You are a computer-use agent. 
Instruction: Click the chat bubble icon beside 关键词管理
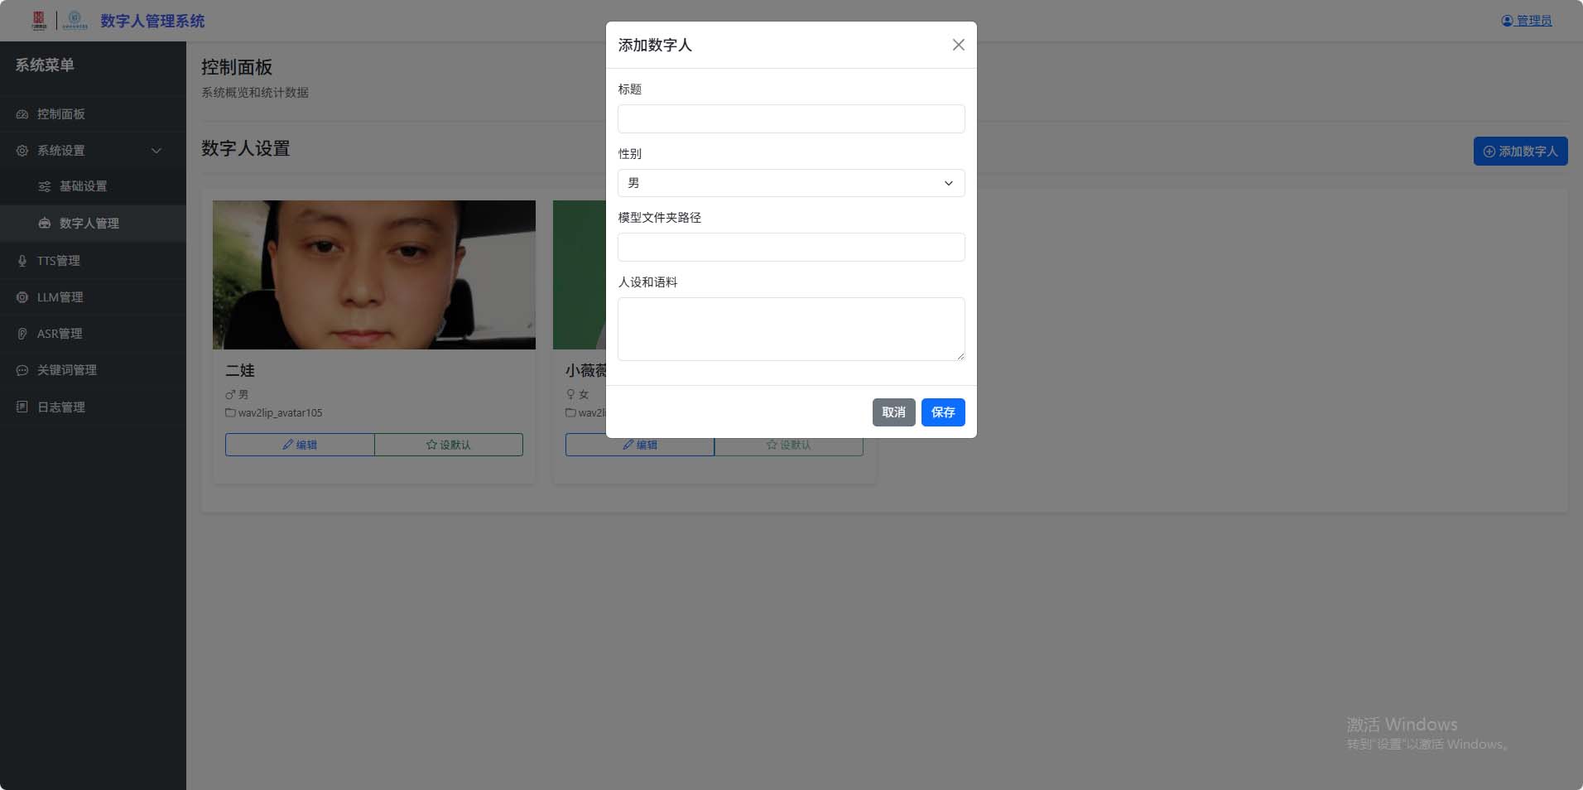22,370
